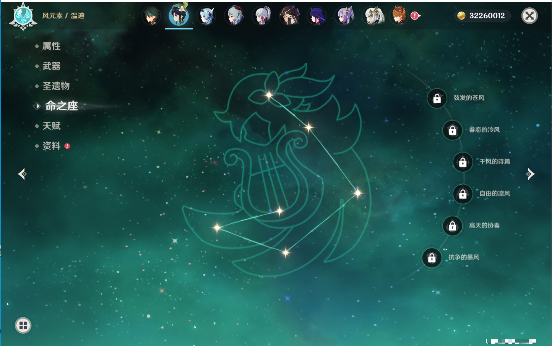Select the highlighted Venti avatar

pos(179,15)
